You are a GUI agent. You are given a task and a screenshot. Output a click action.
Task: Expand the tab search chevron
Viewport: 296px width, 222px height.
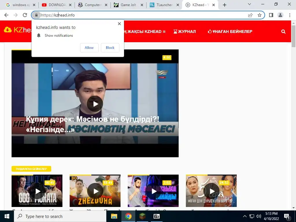tap(249, 4)
